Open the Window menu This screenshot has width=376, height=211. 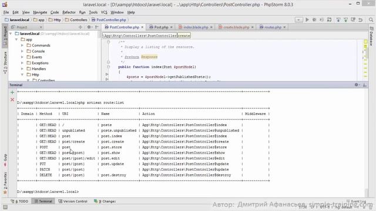tap(117, 12)
